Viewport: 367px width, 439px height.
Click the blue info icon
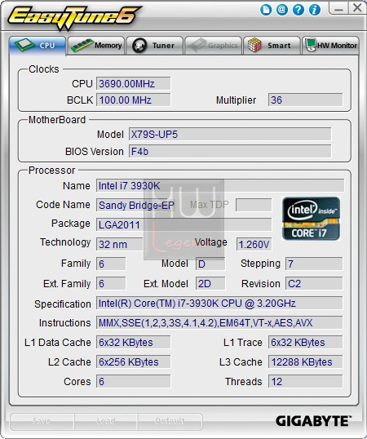(x=315, y=10)
